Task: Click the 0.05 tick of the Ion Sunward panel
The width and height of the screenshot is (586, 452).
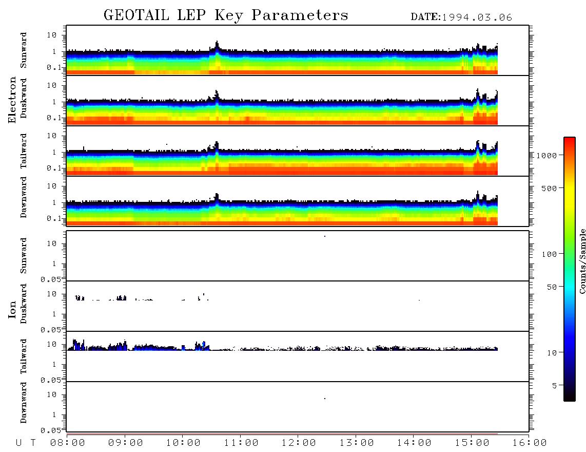Action: [x=50, y=280]
